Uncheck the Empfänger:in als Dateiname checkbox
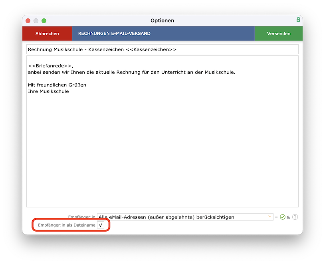The height and width of the screenshot is (264, 325). point(100,225)
